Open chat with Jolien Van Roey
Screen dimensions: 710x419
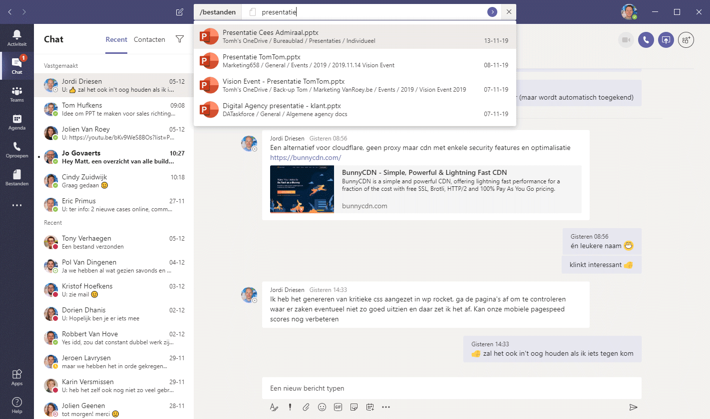(x=114, y=133)
